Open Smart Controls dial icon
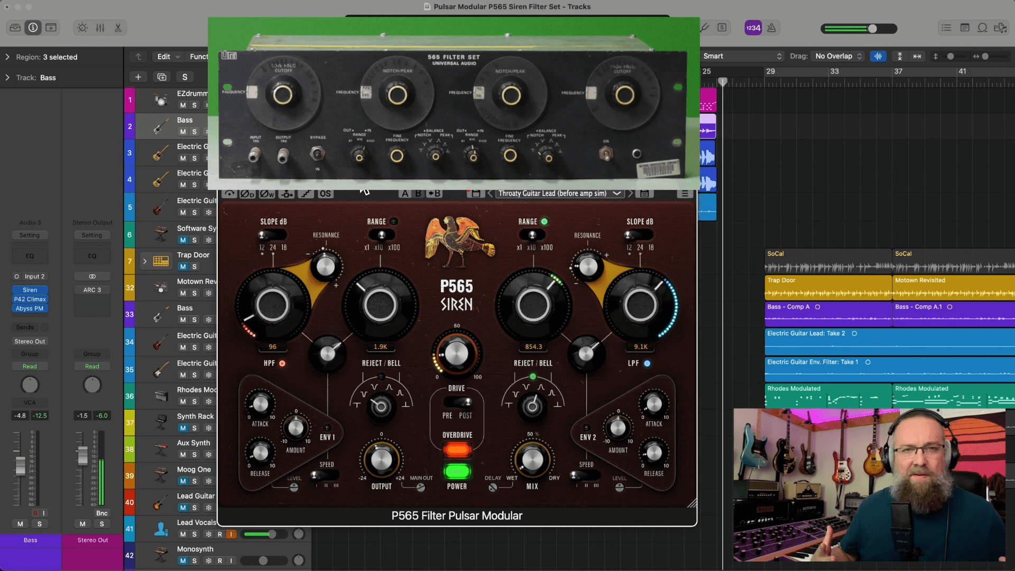This screenshot has width=1015, height=571. pos(82,27)
